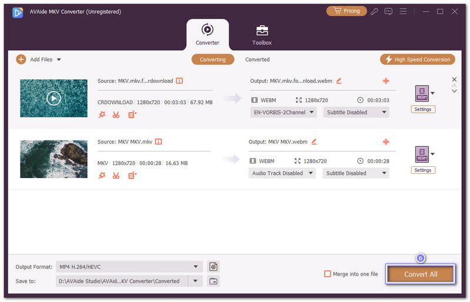Open the Output Format MP4 H.264/HEVC dropdown
Viewport: 470px width, 302px height.
click(129, 267)
